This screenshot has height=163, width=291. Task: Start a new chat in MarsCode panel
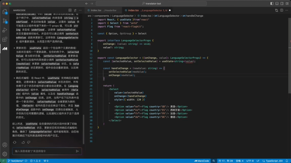[x=70, y=10]
